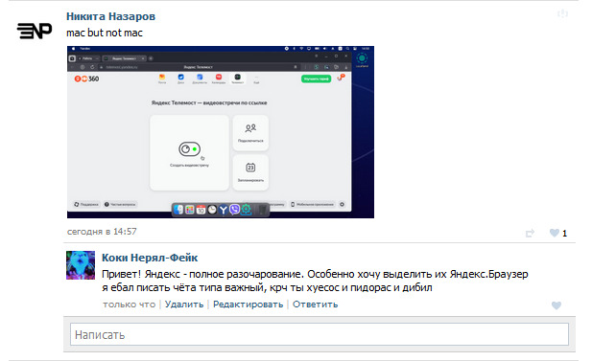The image size is (592, 361).
Task: Open Никита Назаров's profile via author name
Action: [110, 16]
